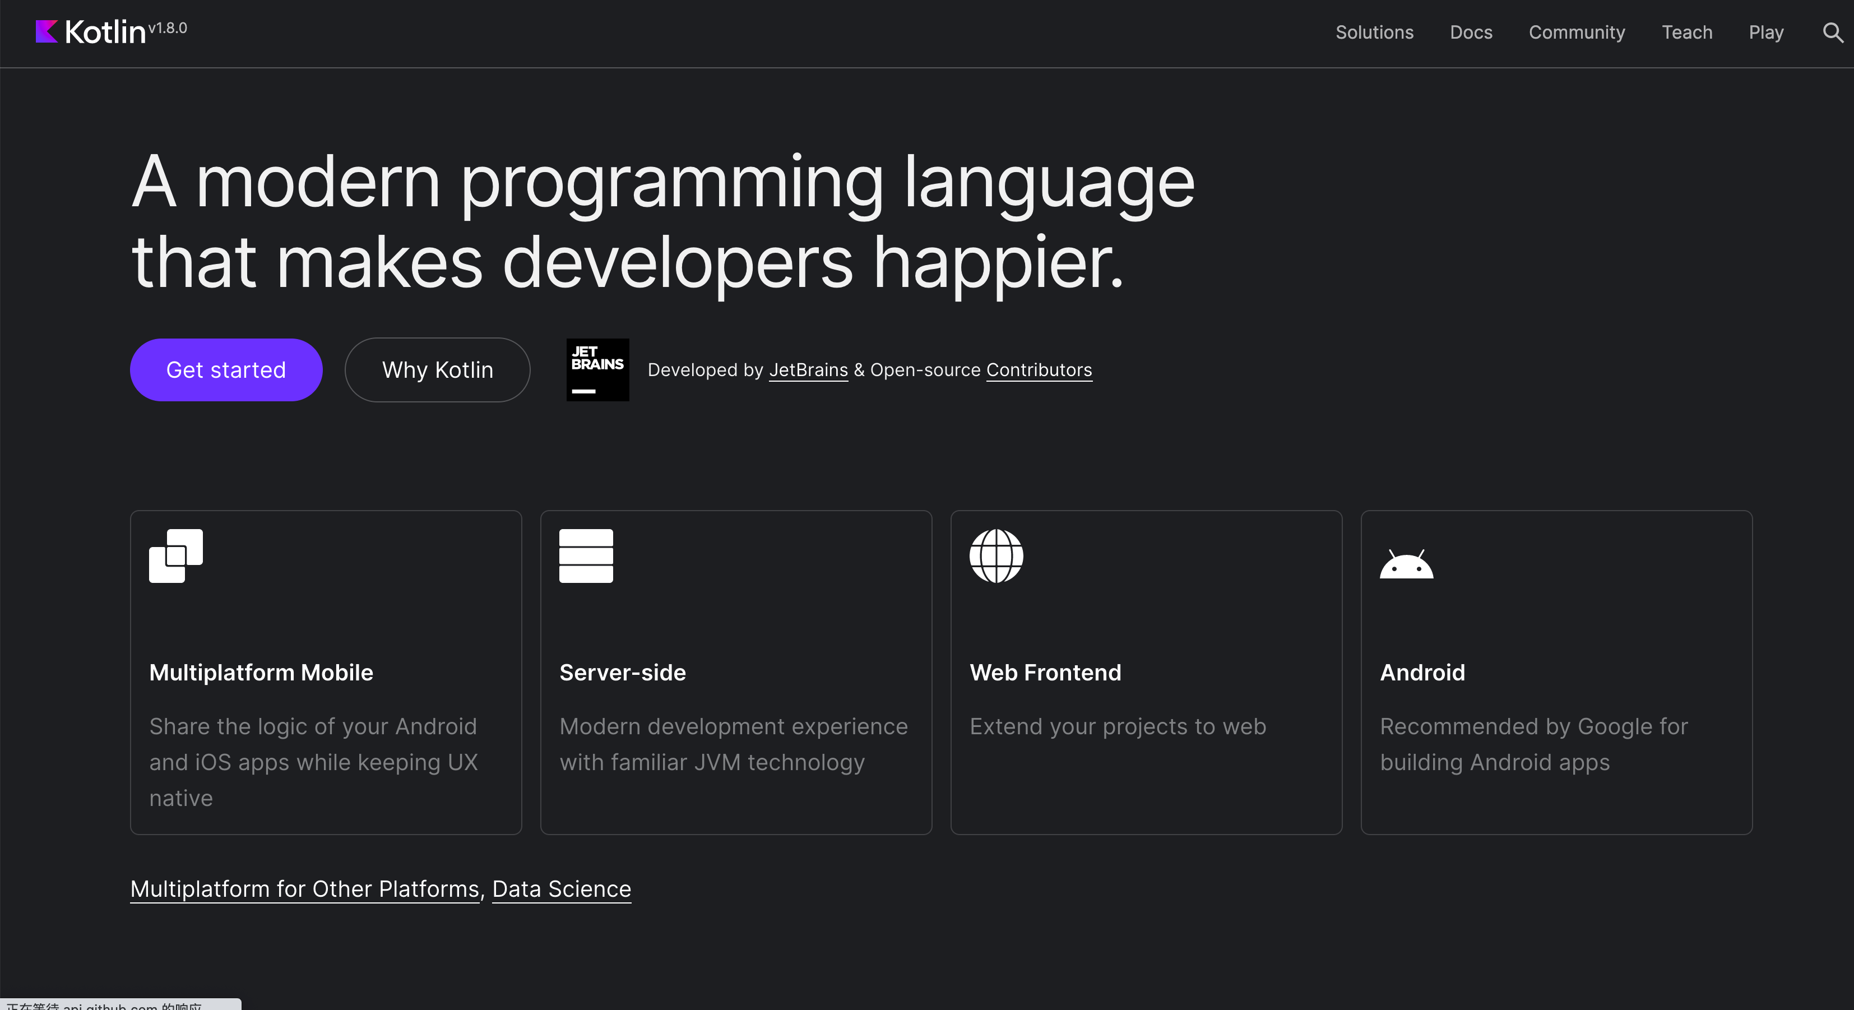Viewport: 1854px width, 1010px height.
Task: Open the Solutions menu
Action: pyautogui.click(x=1374, y=33)
